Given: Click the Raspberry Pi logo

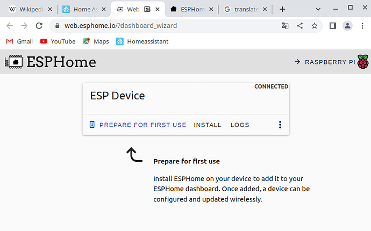Looking at the screenshot, I should pyautogui.click(x=363, y=62).
